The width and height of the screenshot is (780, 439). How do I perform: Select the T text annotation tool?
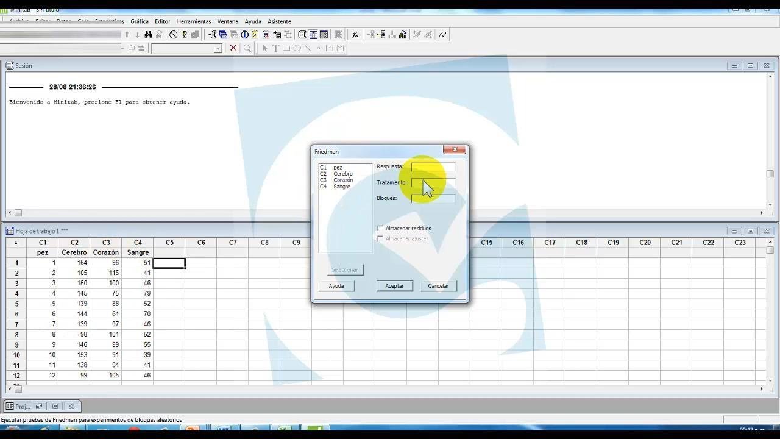coord(275,48)
